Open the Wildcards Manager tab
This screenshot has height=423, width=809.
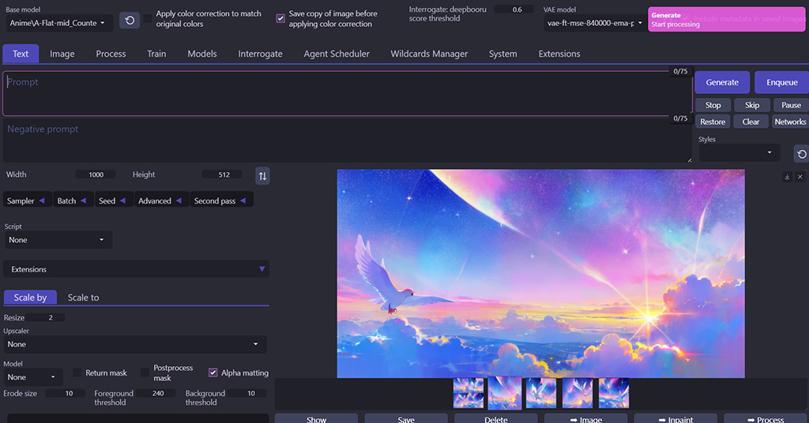coord(429,54)
